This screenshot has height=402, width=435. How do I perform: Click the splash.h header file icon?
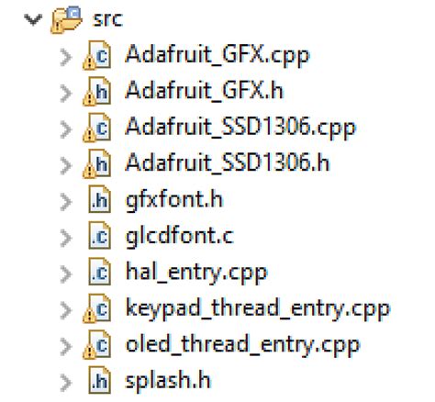(x=99, y=380)
